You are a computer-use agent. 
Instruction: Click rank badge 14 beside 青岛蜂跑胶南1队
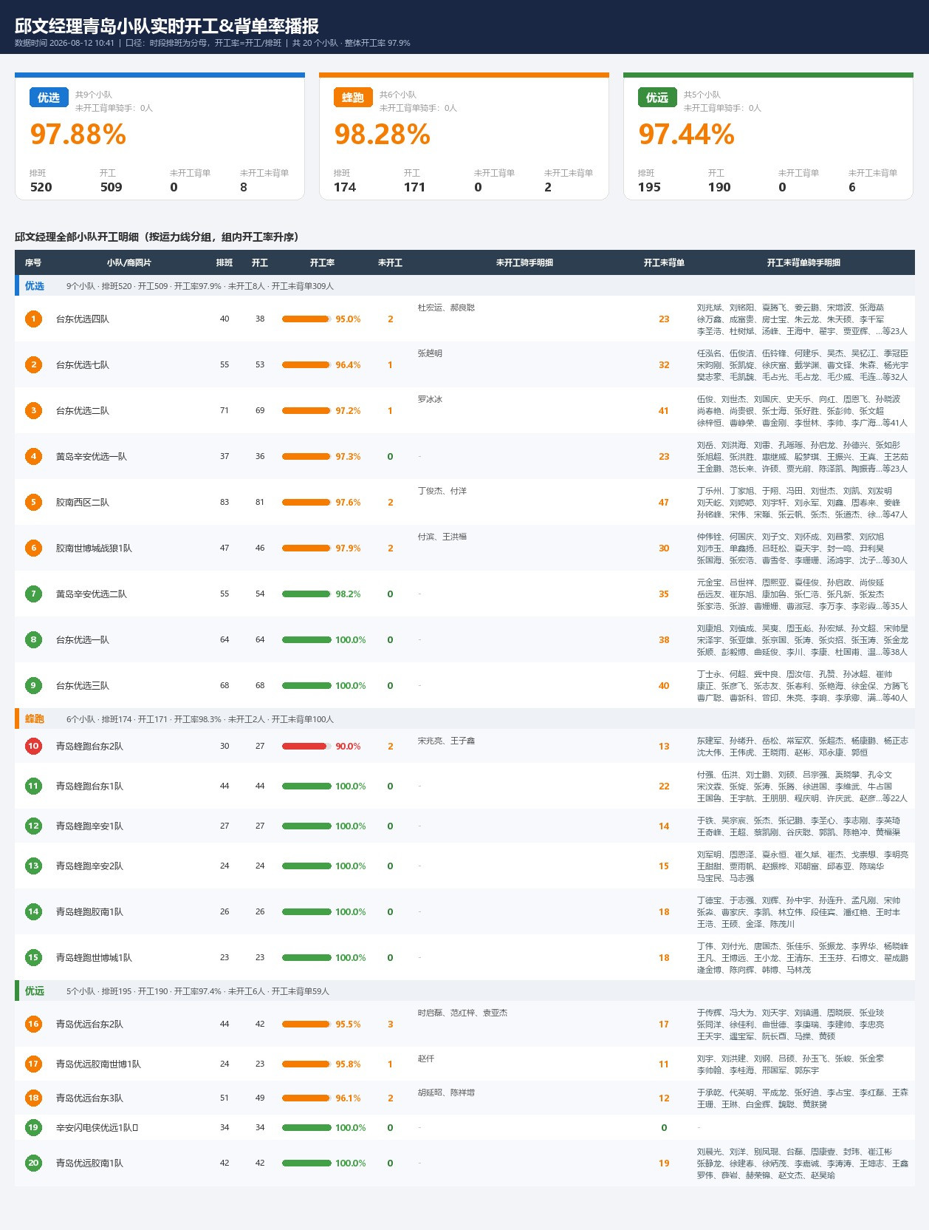tap(33, 912)
